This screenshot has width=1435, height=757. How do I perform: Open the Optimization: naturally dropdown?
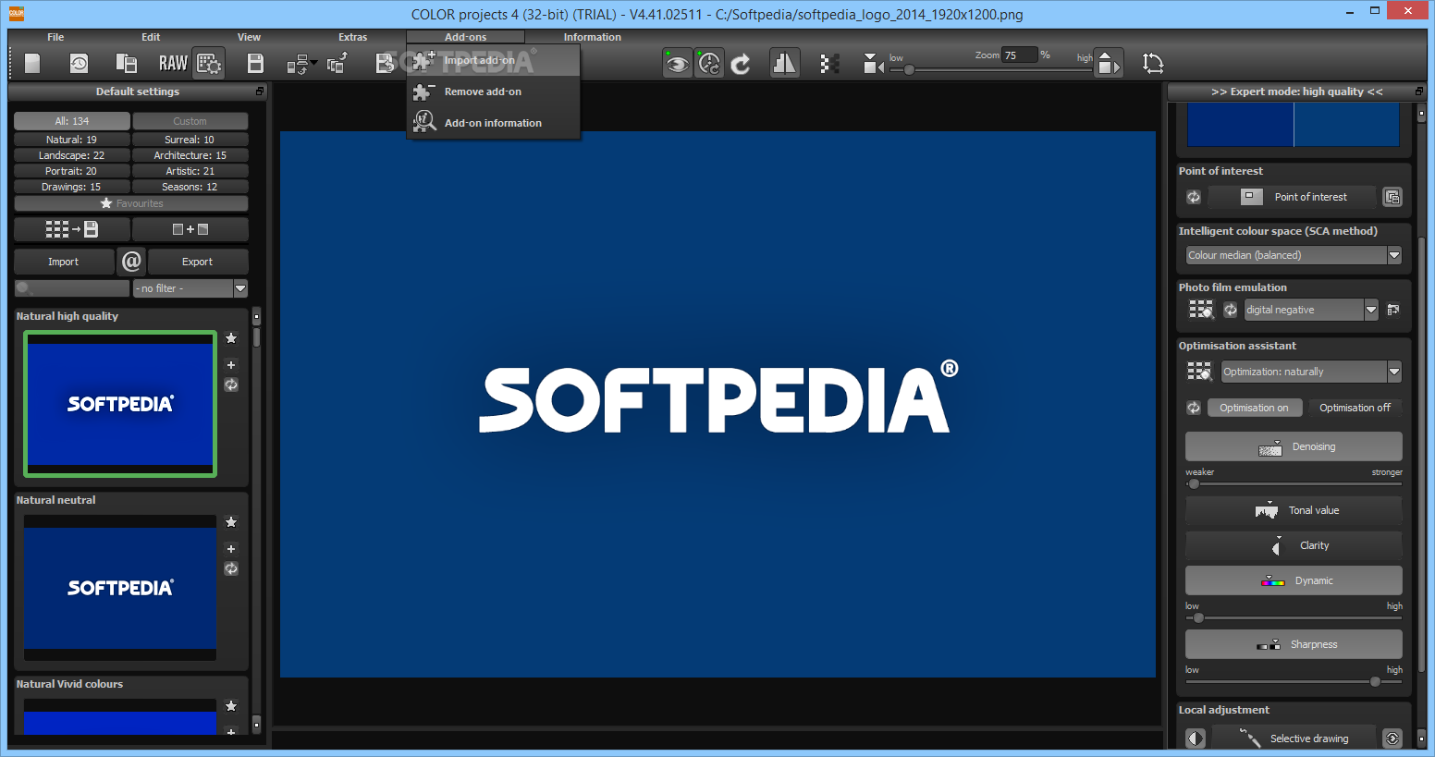1311,372
